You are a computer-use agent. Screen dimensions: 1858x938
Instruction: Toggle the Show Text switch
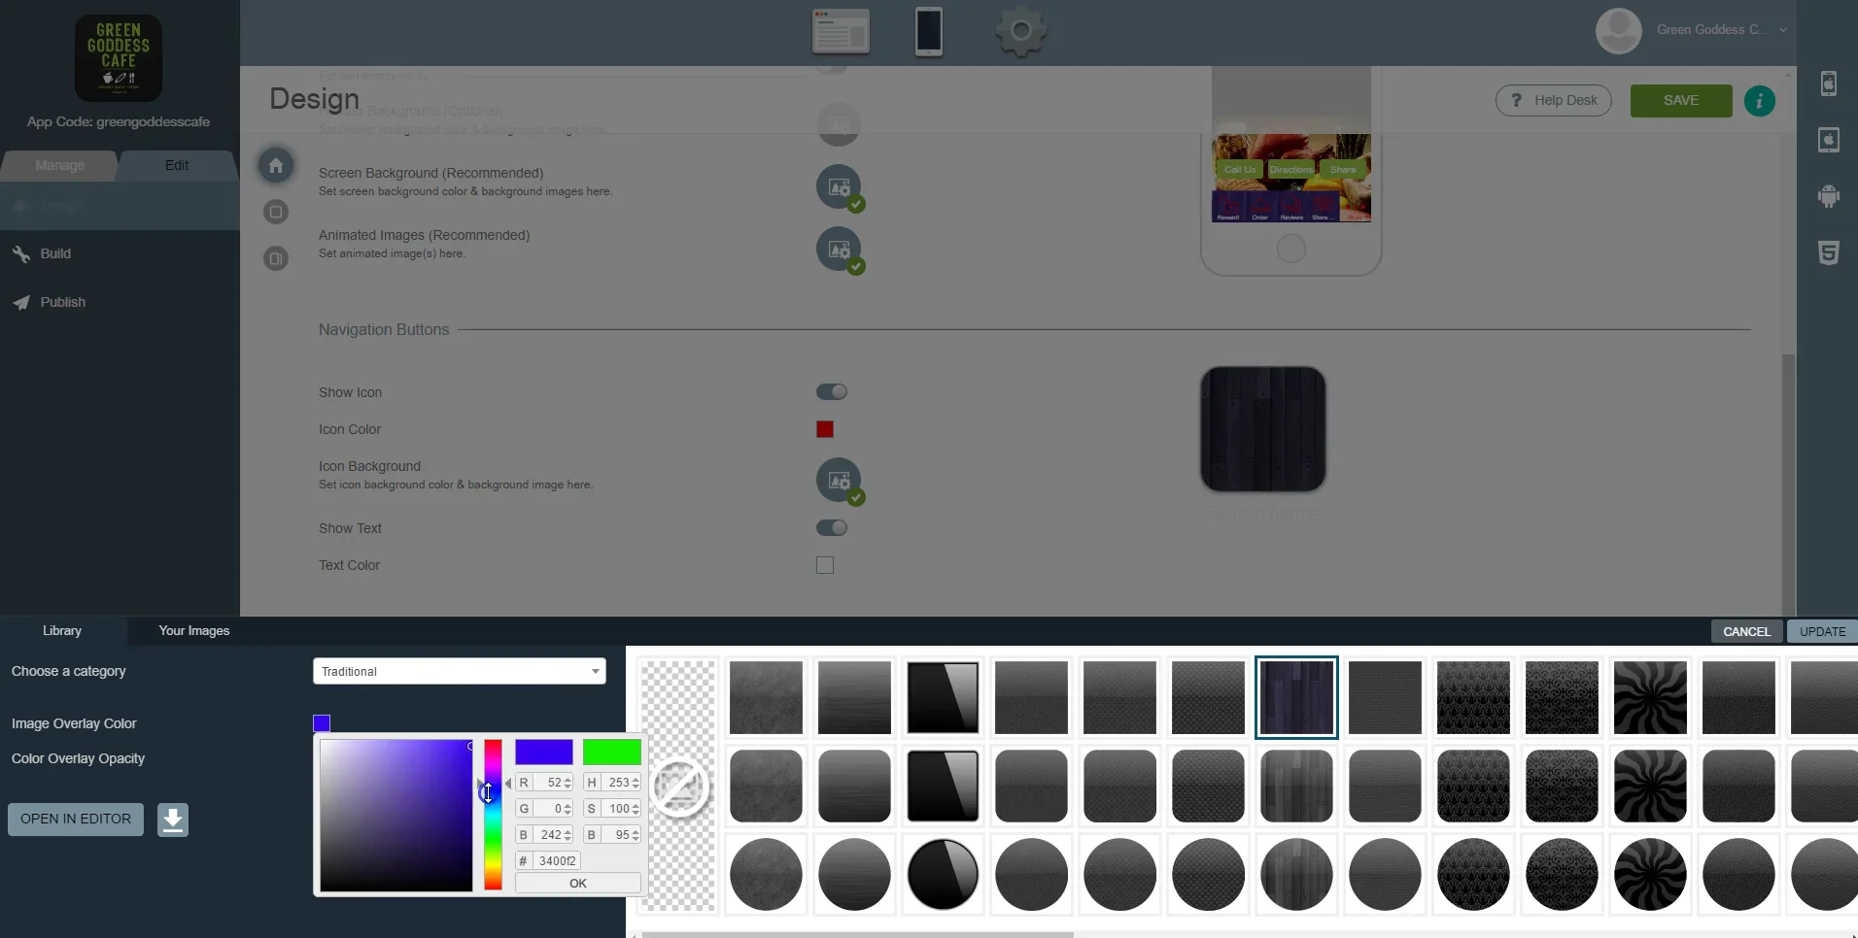coord(831,527)
